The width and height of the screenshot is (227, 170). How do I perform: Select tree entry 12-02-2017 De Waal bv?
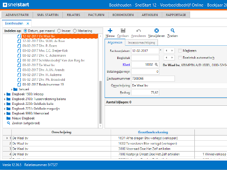click(x=60, y=36)
